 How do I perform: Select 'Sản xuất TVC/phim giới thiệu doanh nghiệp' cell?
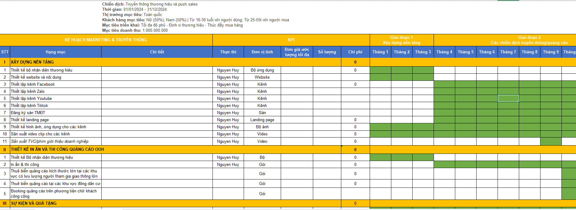coord(50,141)
